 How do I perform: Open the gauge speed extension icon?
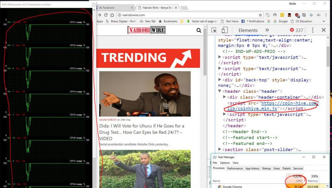click(x=275, y=15)
